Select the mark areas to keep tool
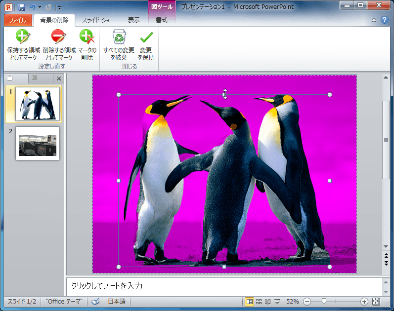Image resolution: width=394 pixels, height=311 pixels. click(24, 45)
